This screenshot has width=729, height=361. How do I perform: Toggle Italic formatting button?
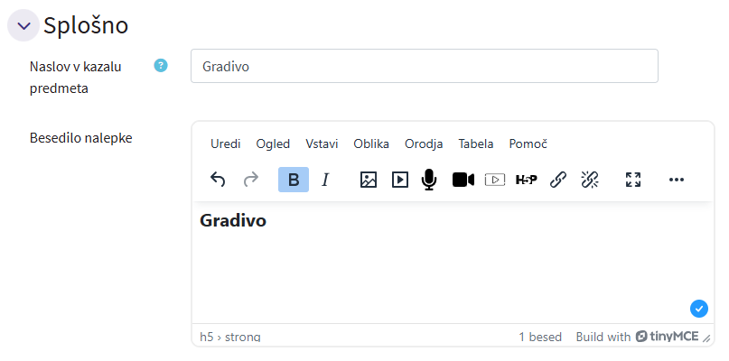pyautogui.click(x=326, y=180)
